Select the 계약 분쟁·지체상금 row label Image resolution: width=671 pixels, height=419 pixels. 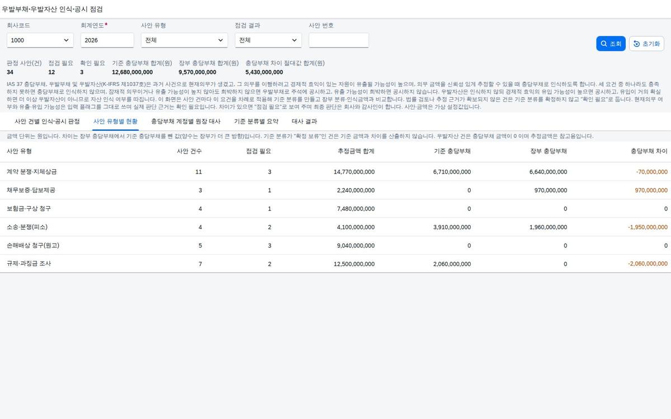tap(31, 172)
